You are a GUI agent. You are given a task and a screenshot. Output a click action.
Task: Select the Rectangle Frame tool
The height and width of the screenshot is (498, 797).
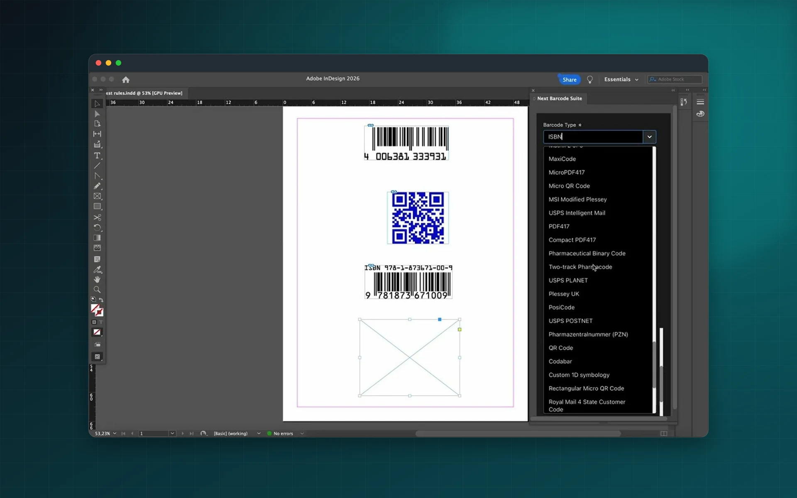pyautogui.click(x=97, y=196)
